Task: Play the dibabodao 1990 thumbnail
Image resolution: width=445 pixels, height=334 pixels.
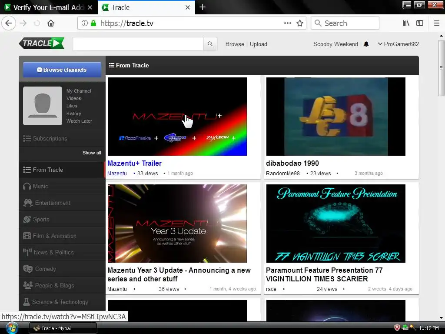Action: pyautogui.click(x=336, y=117)
